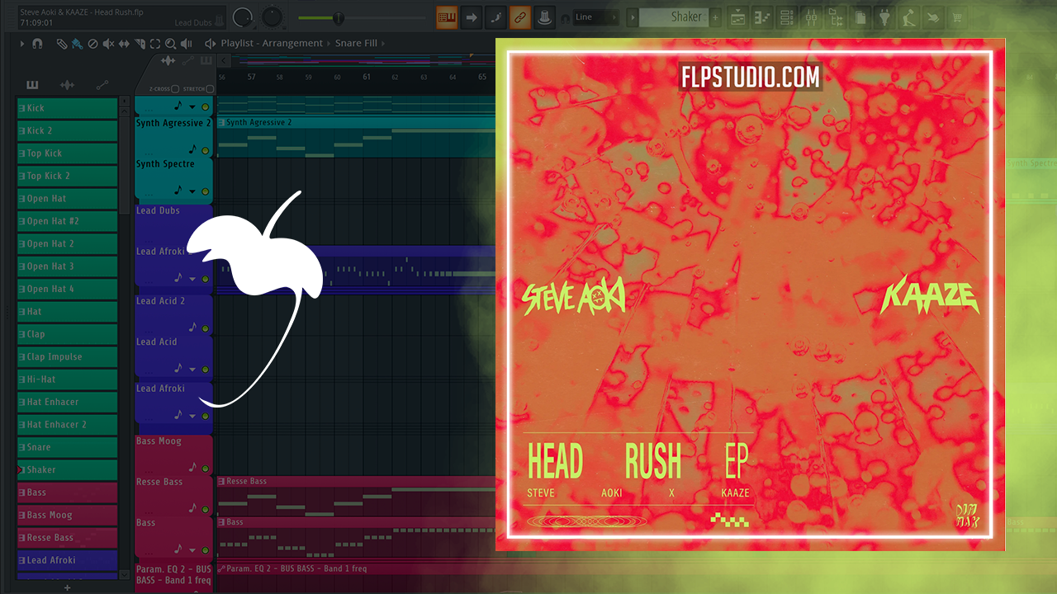Enable the STRETCH checkbox
This screenshot has width=1057, height=594.
click(x=210, y=89)
